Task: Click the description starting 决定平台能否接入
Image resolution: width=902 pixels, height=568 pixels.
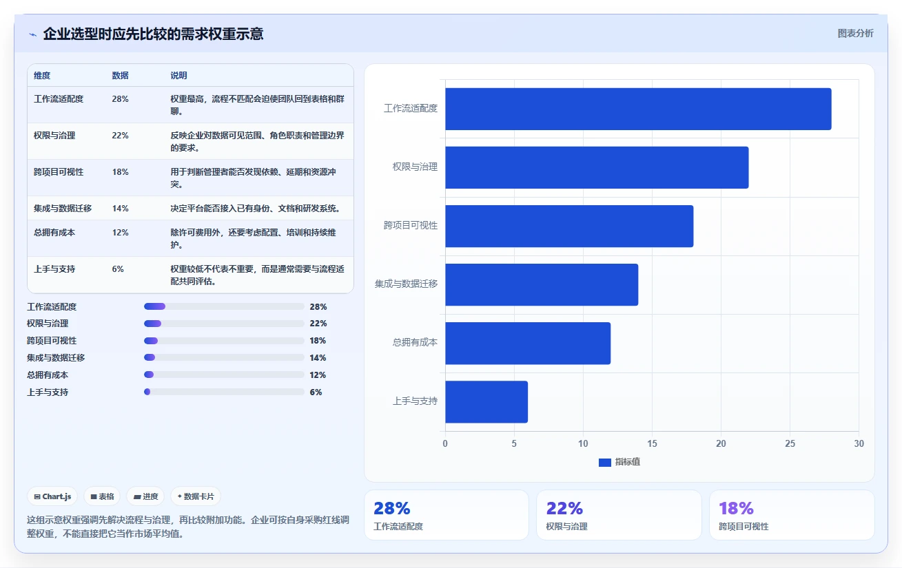Action: [255, 209]
